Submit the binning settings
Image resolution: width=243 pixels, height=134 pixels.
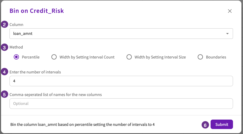[222, 124]
